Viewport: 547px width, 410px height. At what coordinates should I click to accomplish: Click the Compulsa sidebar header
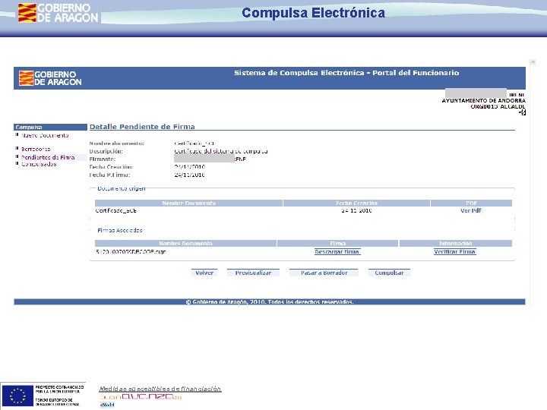[x=50, y=127]
